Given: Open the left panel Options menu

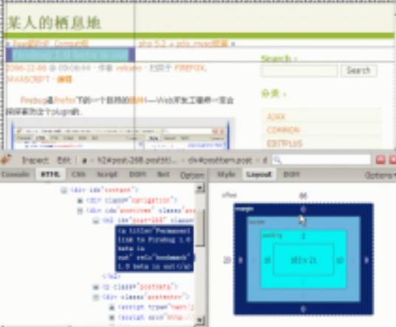Looking at the screenshot, I should pyautogui.click(x=192, y=175).
